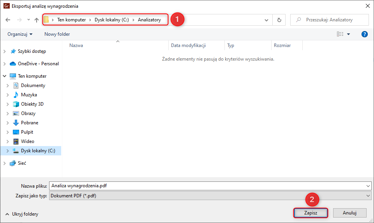Open the Pobrane folder in sidebar

[30, 123]
